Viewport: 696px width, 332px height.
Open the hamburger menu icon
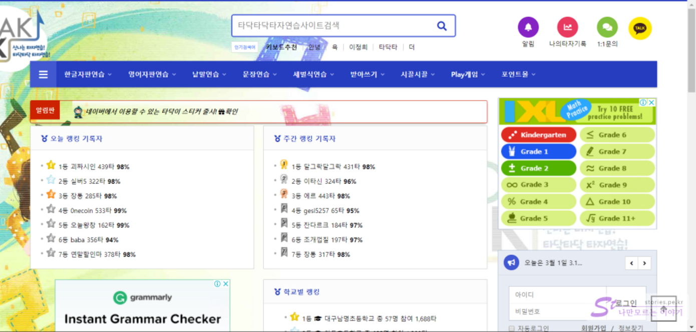coord(44,75)
